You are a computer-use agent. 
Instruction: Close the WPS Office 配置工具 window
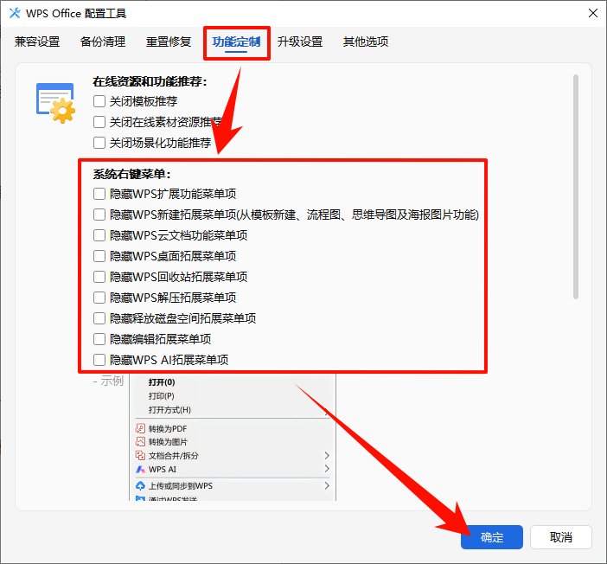(x=592, y=13)
